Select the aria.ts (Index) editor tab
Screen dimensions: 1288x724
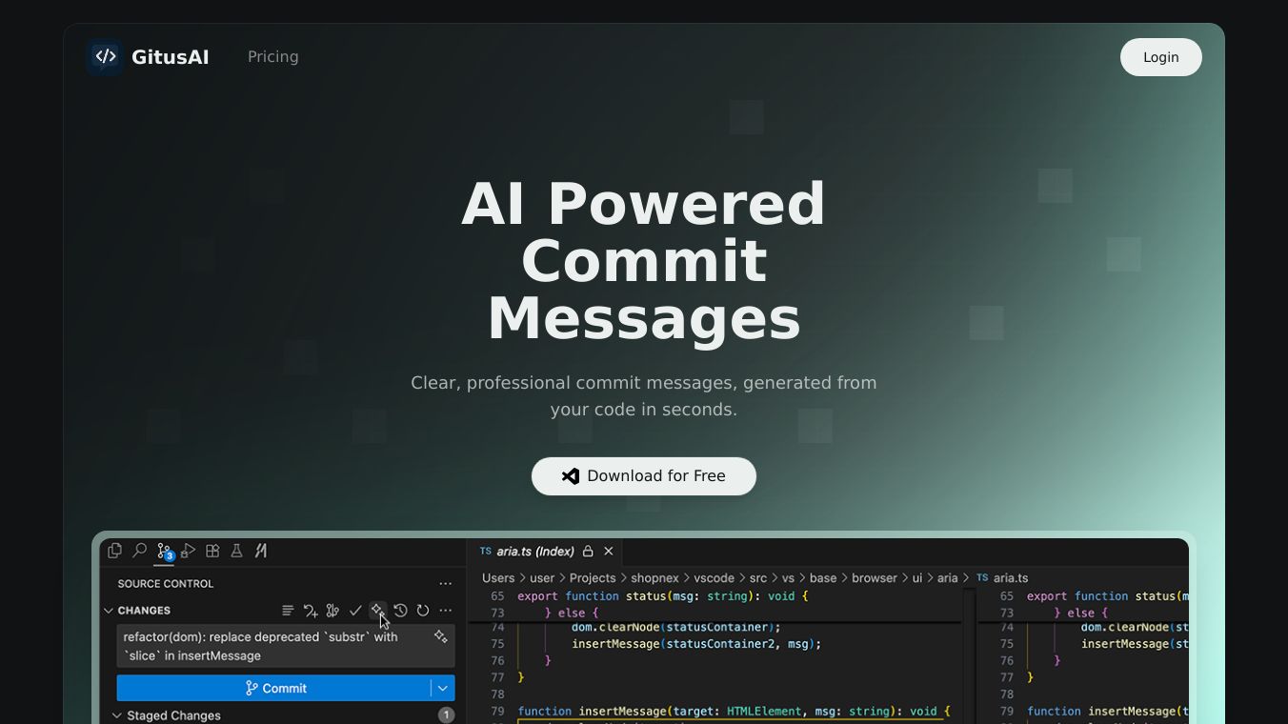point(544,552)
